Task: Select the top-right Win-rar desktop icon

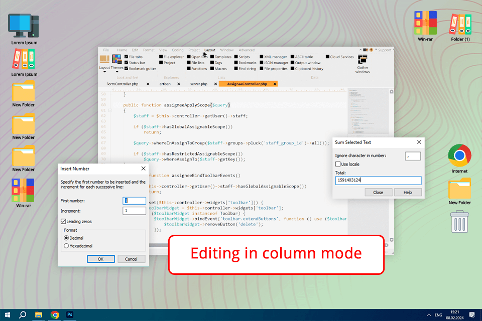Action: tap(425, 23)
